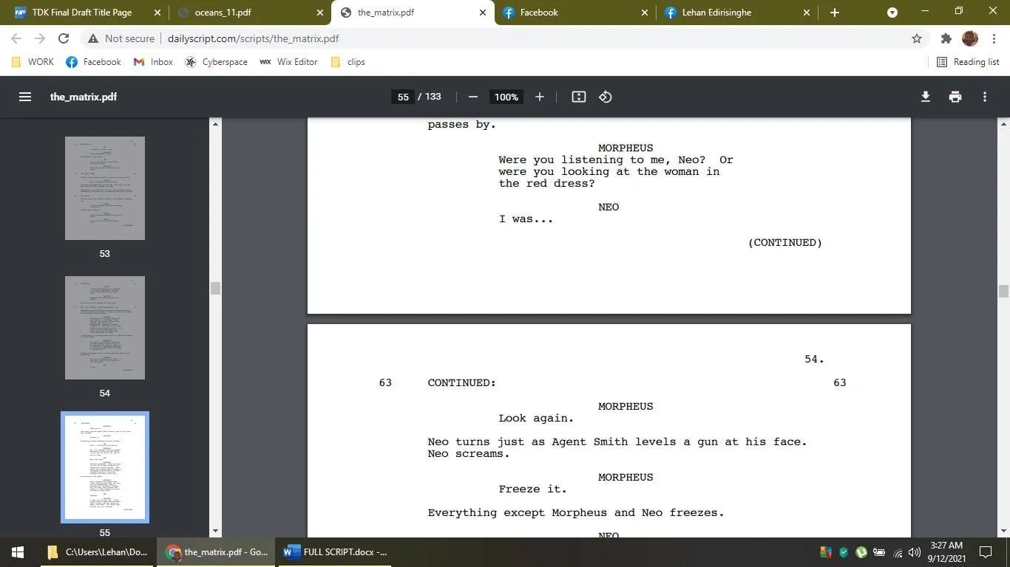The image size is (1010, 567).
Task: Click the "(CONTINUED)" text in the script
Action: 785,242
